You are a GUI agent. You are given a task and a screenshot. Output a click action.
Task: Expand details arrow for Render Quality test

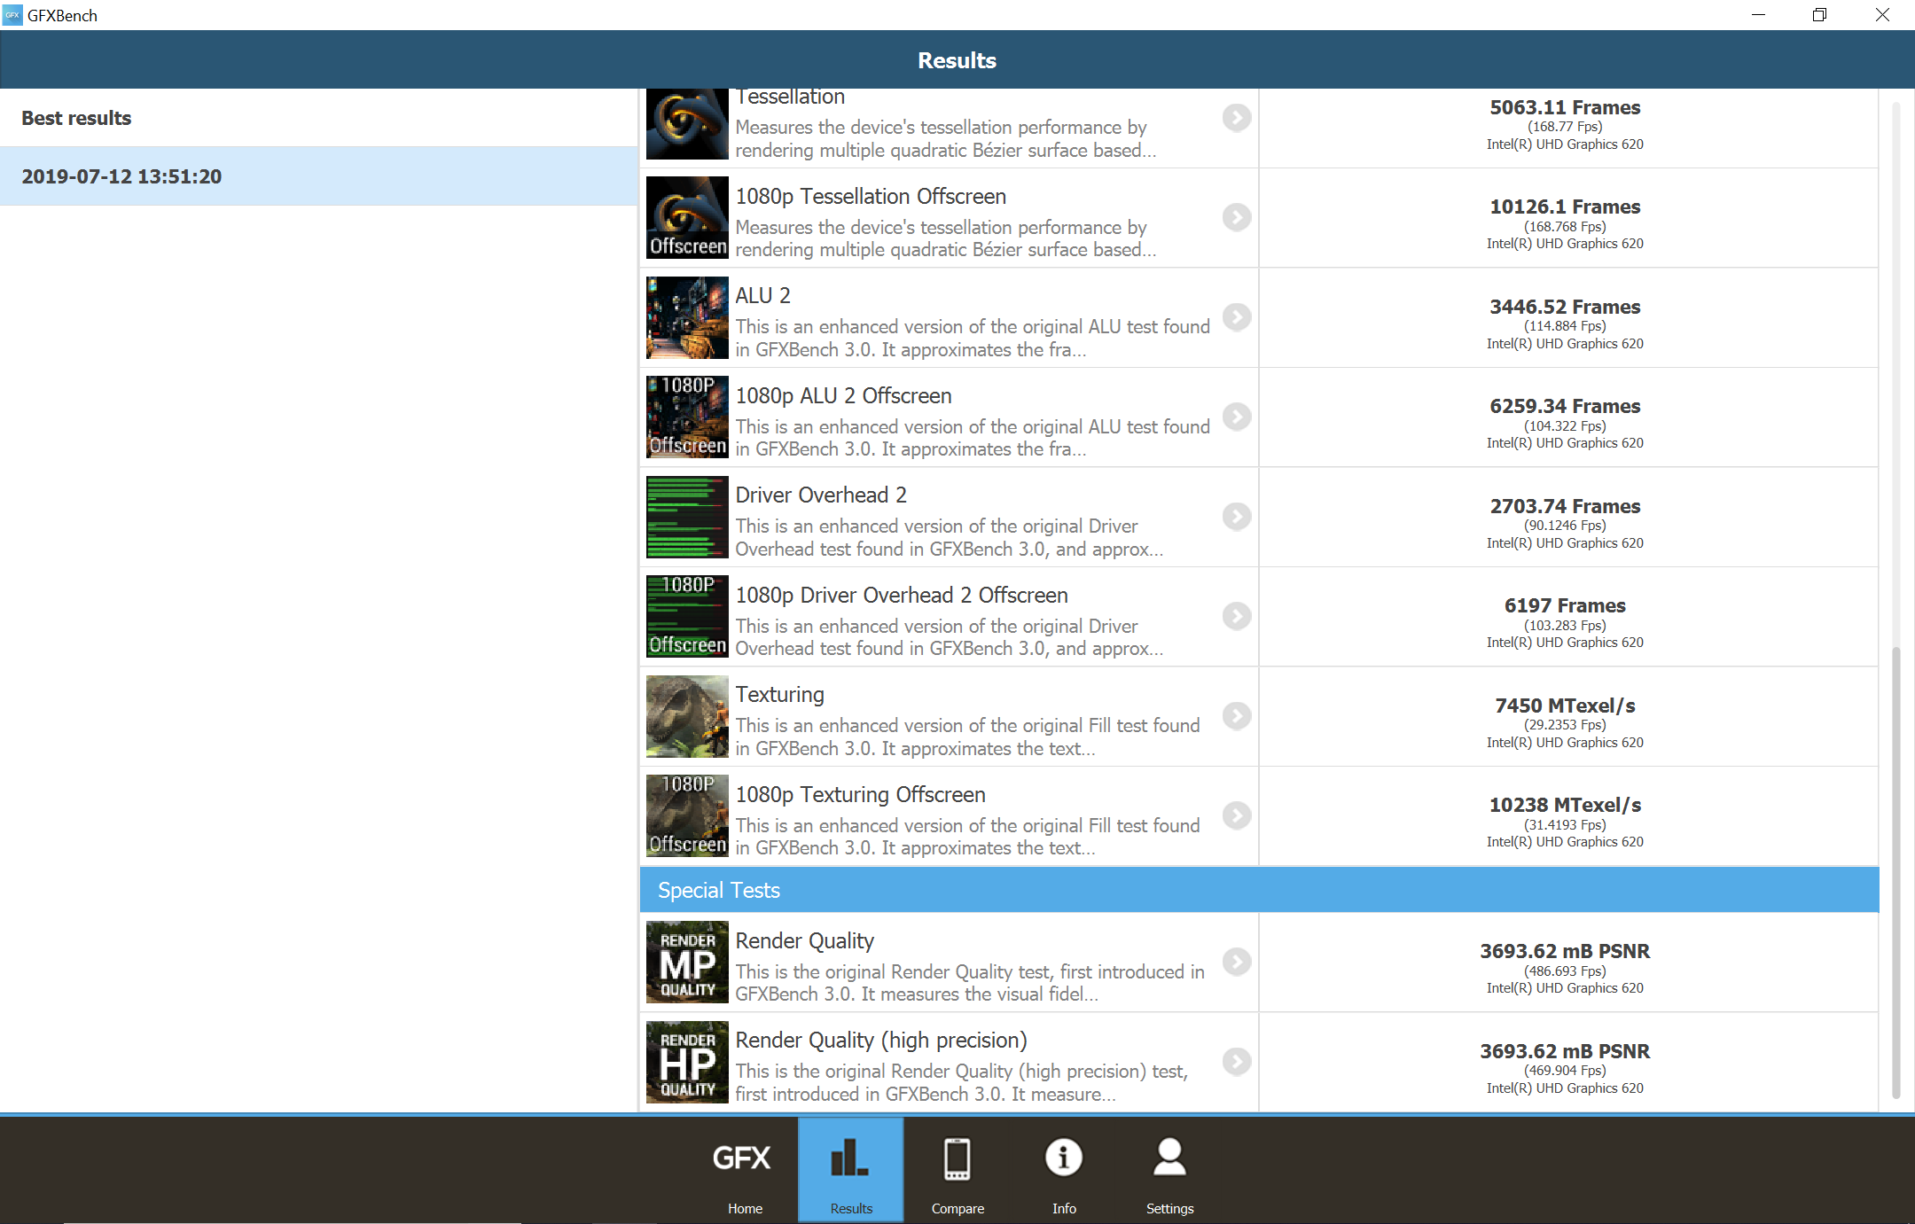(1237, 962)
